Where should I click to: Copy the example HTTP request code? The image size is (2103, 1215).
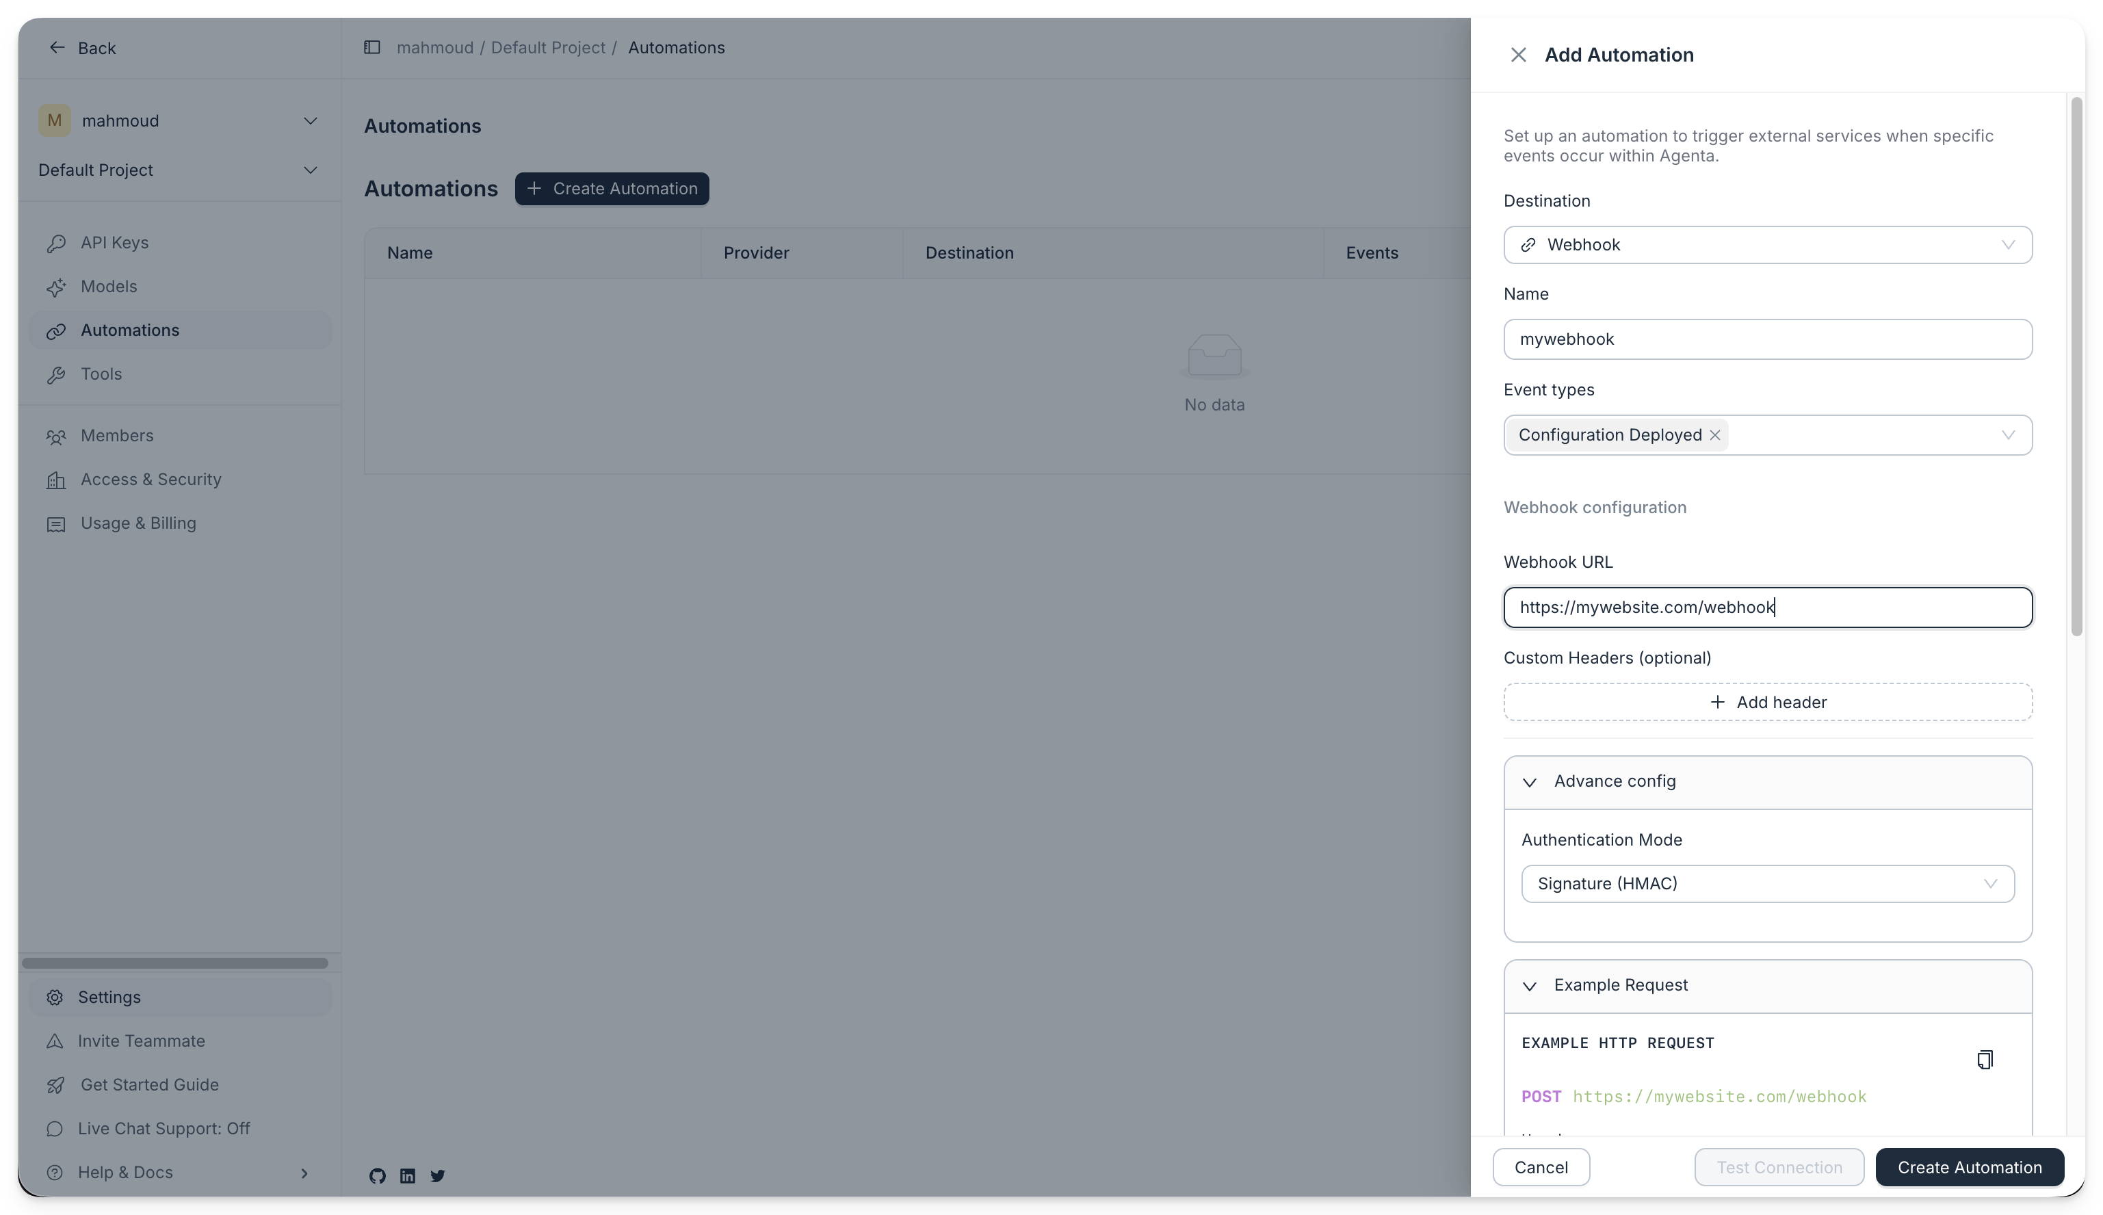pyautogui.click(x=1985, y=1059)
